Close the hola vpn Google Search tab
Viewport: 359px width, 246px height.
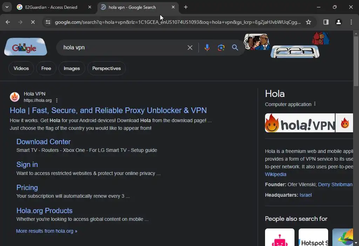point(173,7)
